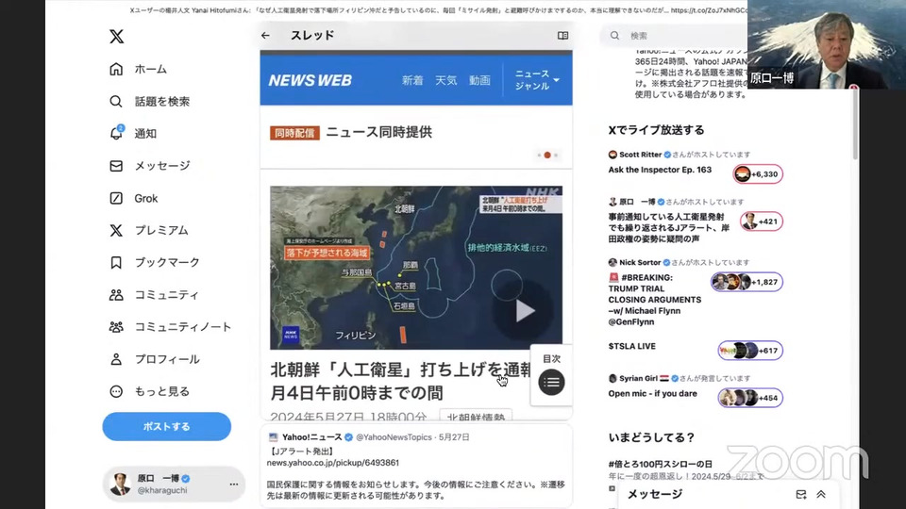Viewport: 906px width, 509px height.
Task: Join Nick Sortor #BREAKING live
Action: tap(655, 300)
